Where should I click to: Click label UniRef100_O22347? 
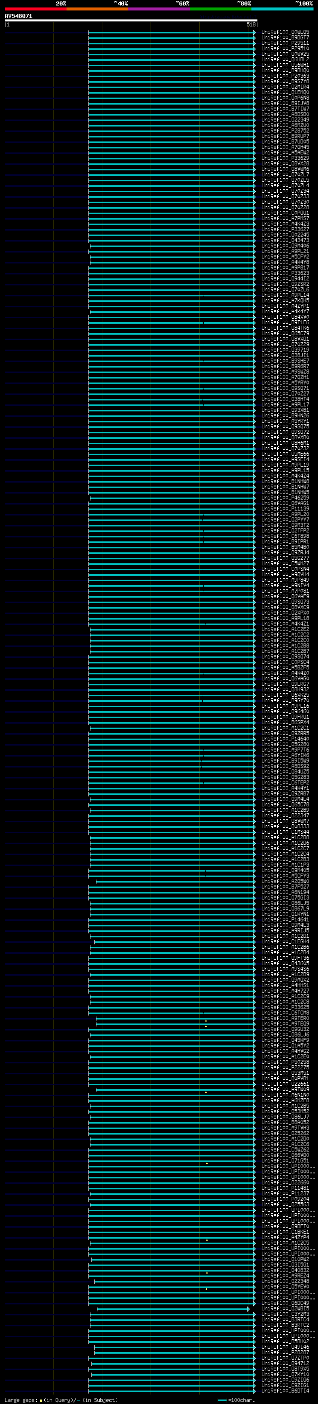[x=285, y=815]
